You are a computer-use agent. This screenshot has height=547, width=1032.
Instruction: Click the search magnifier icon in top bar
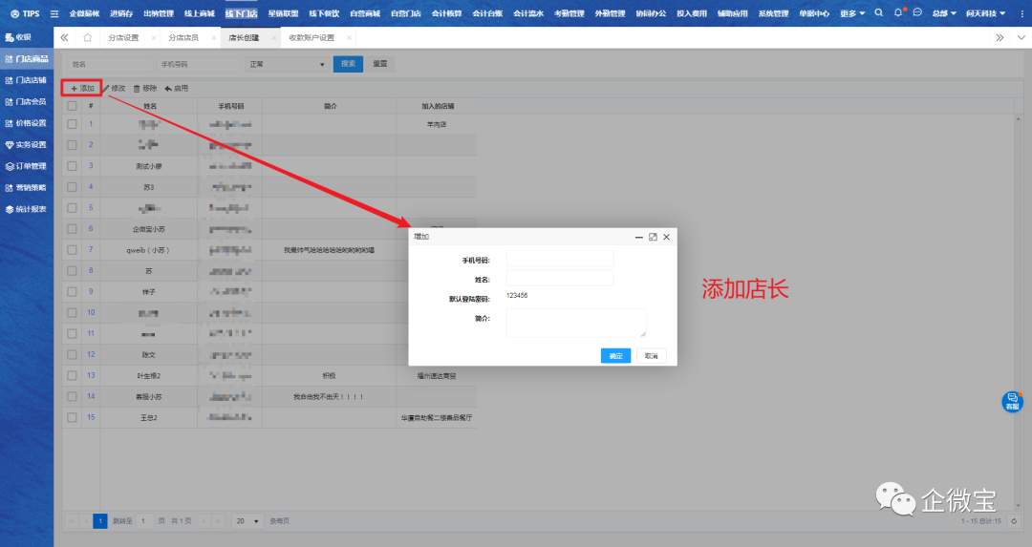pos(878,13)
